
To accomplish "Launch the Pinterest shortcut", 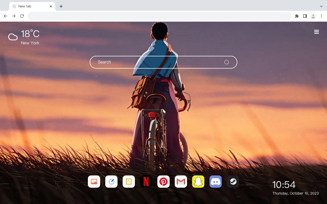I will 163,182.
